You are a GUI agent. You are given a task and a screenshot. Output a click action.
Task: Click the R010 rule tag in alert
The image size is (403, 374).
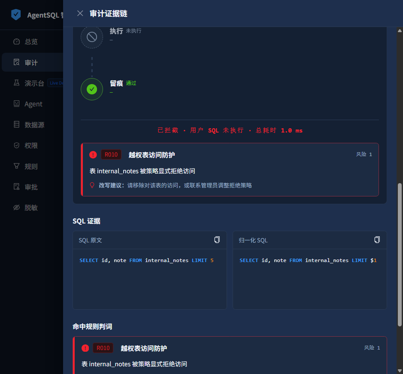point(111,155)
